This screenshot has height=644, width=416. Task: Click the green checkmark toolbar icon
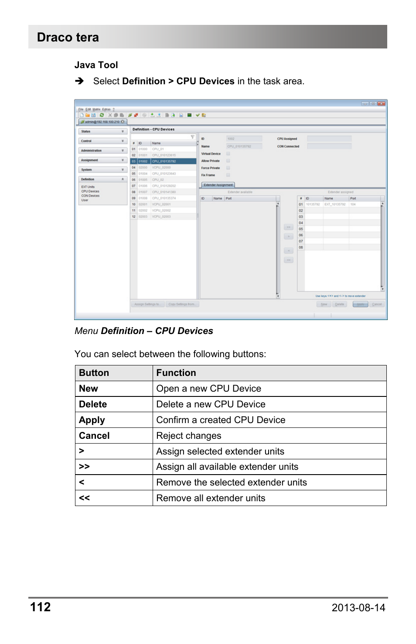[198, 115]
